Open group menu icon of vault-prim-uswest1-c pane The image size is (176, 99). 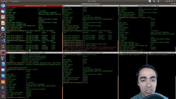click(119, 6)
